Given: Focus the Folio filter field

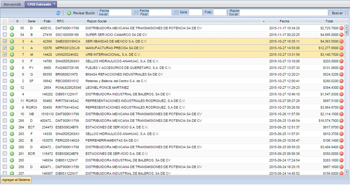Looking at the screenshot, I should [220, 12].
